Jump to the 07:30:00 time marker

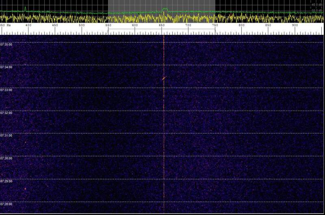coord(6,158)
